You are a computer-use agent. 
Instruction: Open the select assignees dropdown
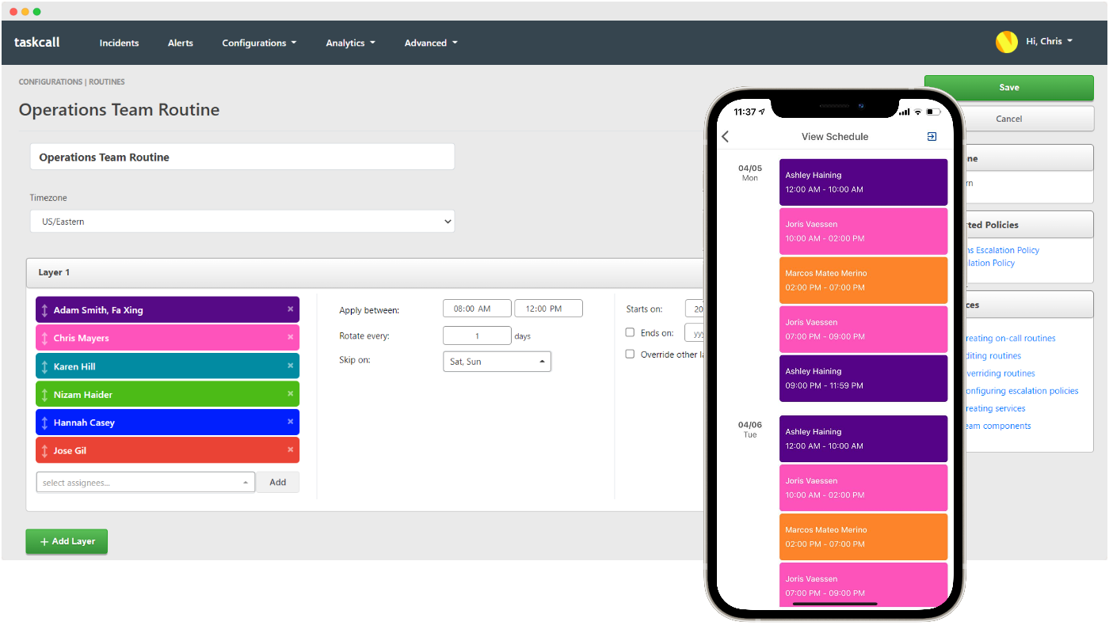point(145,481)
